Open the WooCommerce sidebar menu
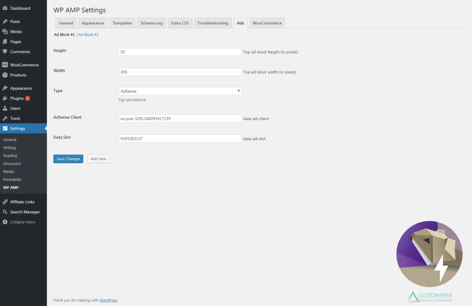472x306 pixels. (x=24, y=65)
